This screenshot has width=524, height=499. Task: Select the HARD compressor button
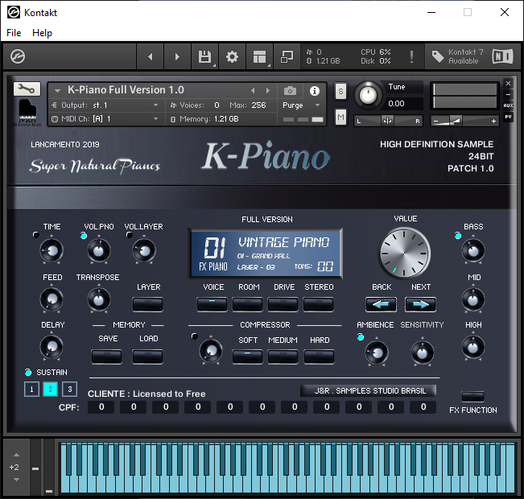[x=319, y=357]
